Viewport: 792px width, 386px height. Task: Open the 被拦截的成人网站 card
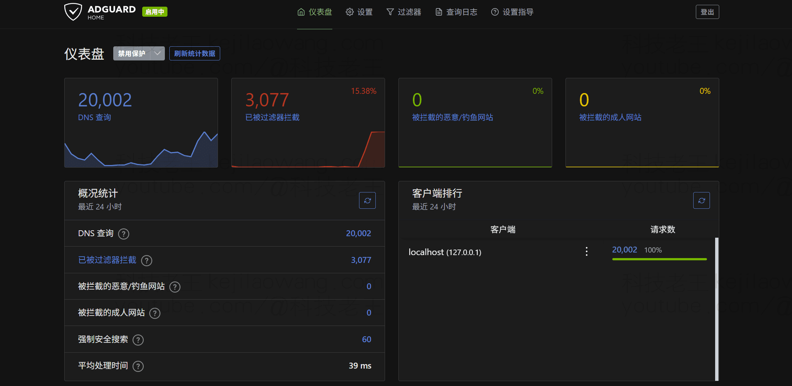642,123
